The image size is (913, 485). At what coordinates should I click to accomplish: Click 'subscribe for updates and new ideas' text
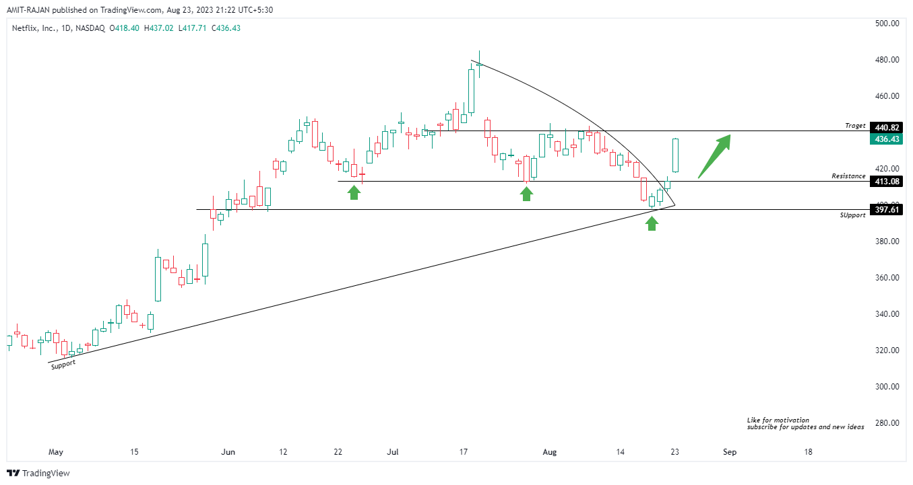[x=805, y=427]
